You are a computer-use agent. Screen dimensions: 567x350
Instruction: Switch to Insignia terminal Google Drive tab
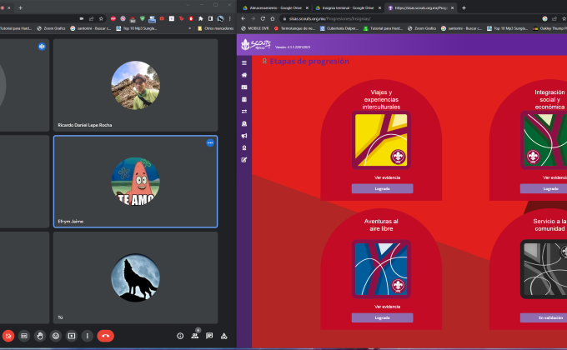(x=349, y=7)
